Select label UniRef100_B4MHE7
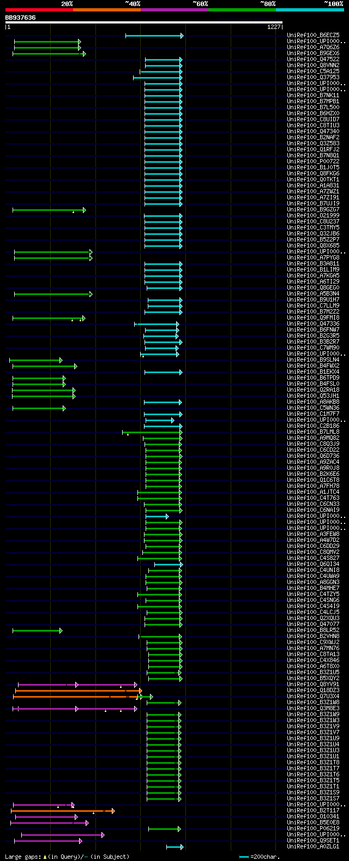Image resolution: width=349 pixels, height=861 pixels. pyautogui.click(x=313, y=588)
